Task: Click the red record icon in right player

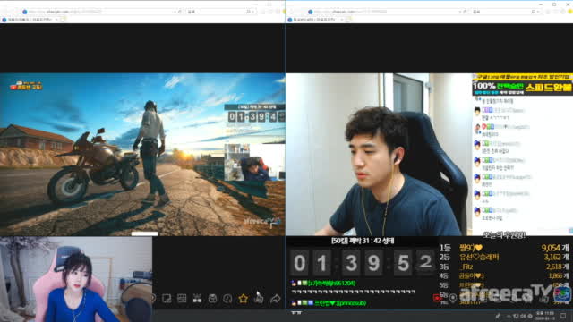Action: (437, 298)
